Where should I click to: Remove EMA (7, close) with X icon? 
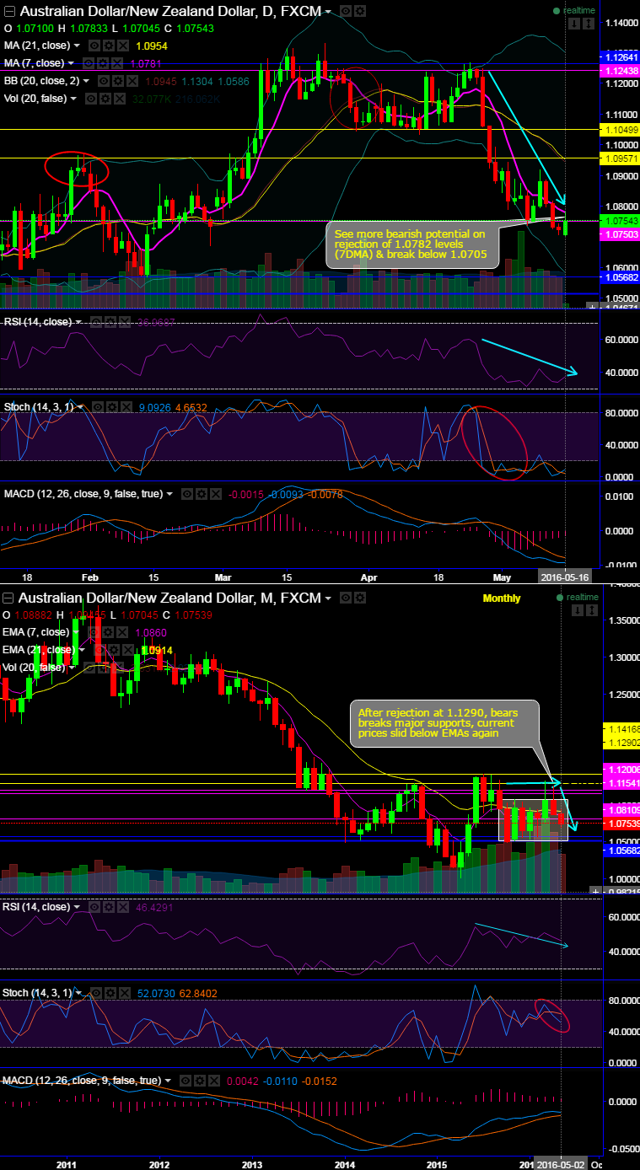[121, 632]
